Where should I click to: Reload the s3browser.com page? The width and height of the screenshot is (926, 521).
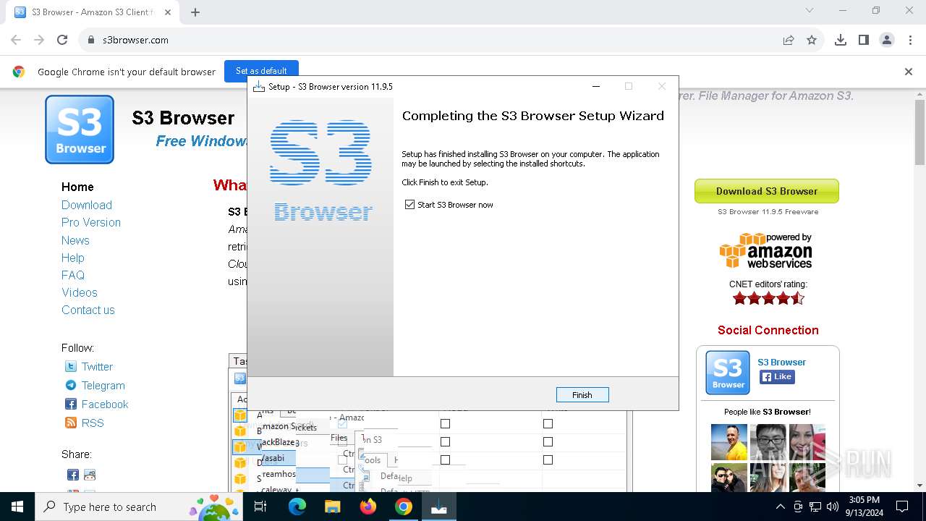pos(62,40)
